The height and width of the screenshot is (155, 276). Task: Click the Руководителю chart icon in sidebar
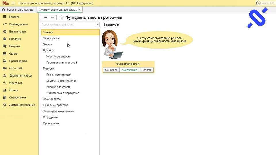click(5, 24)
